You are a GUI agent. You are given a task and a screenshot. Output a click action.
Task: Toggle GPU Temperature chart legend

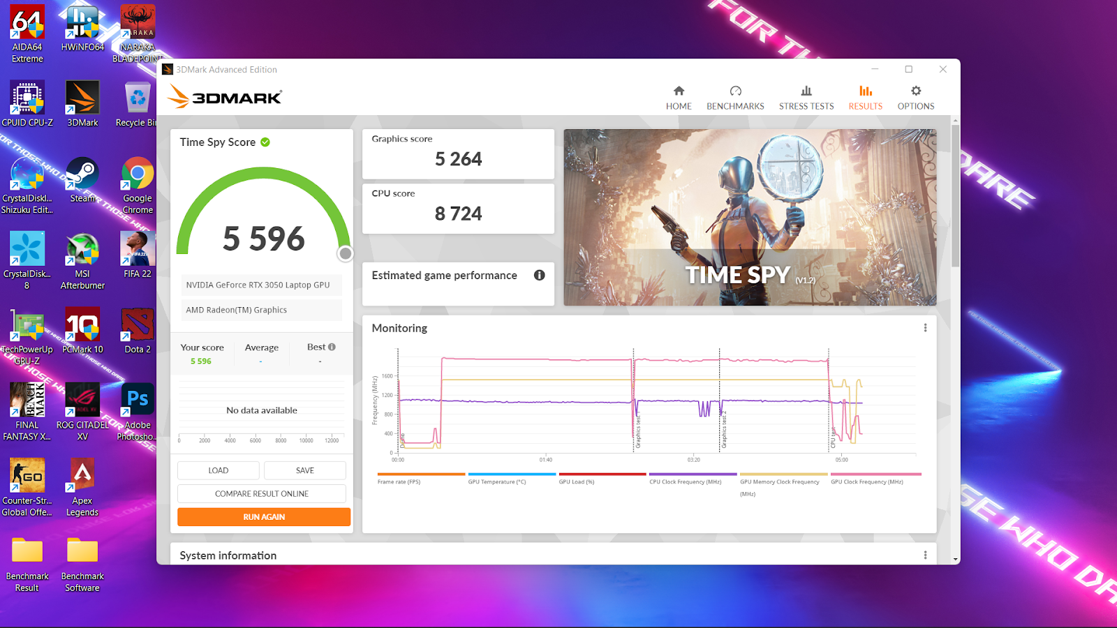[512, 479]
